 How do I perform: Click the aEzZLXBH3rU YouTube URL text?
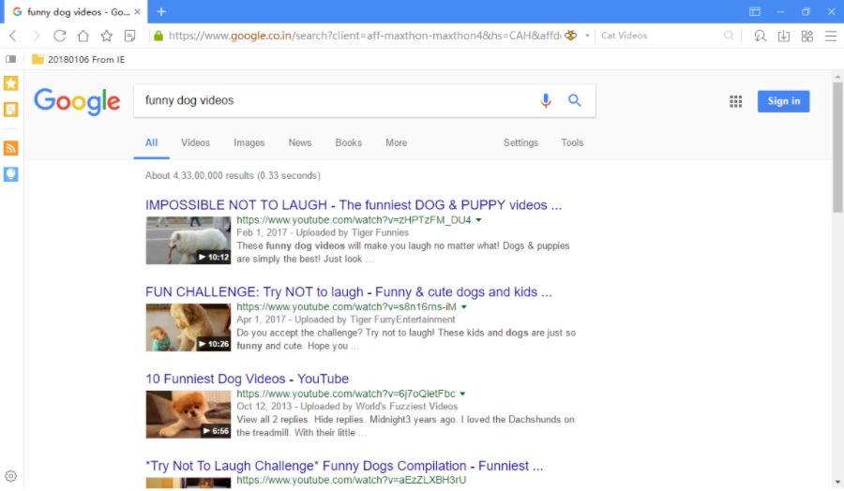pyautogui.click(x=351, y=480)
